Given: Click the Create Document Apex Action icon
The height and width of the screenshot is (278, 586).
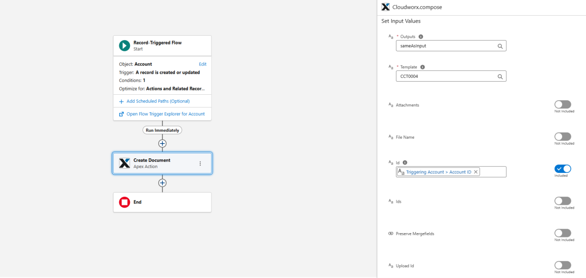Looking at the screenshot, I should click(125, 163).
